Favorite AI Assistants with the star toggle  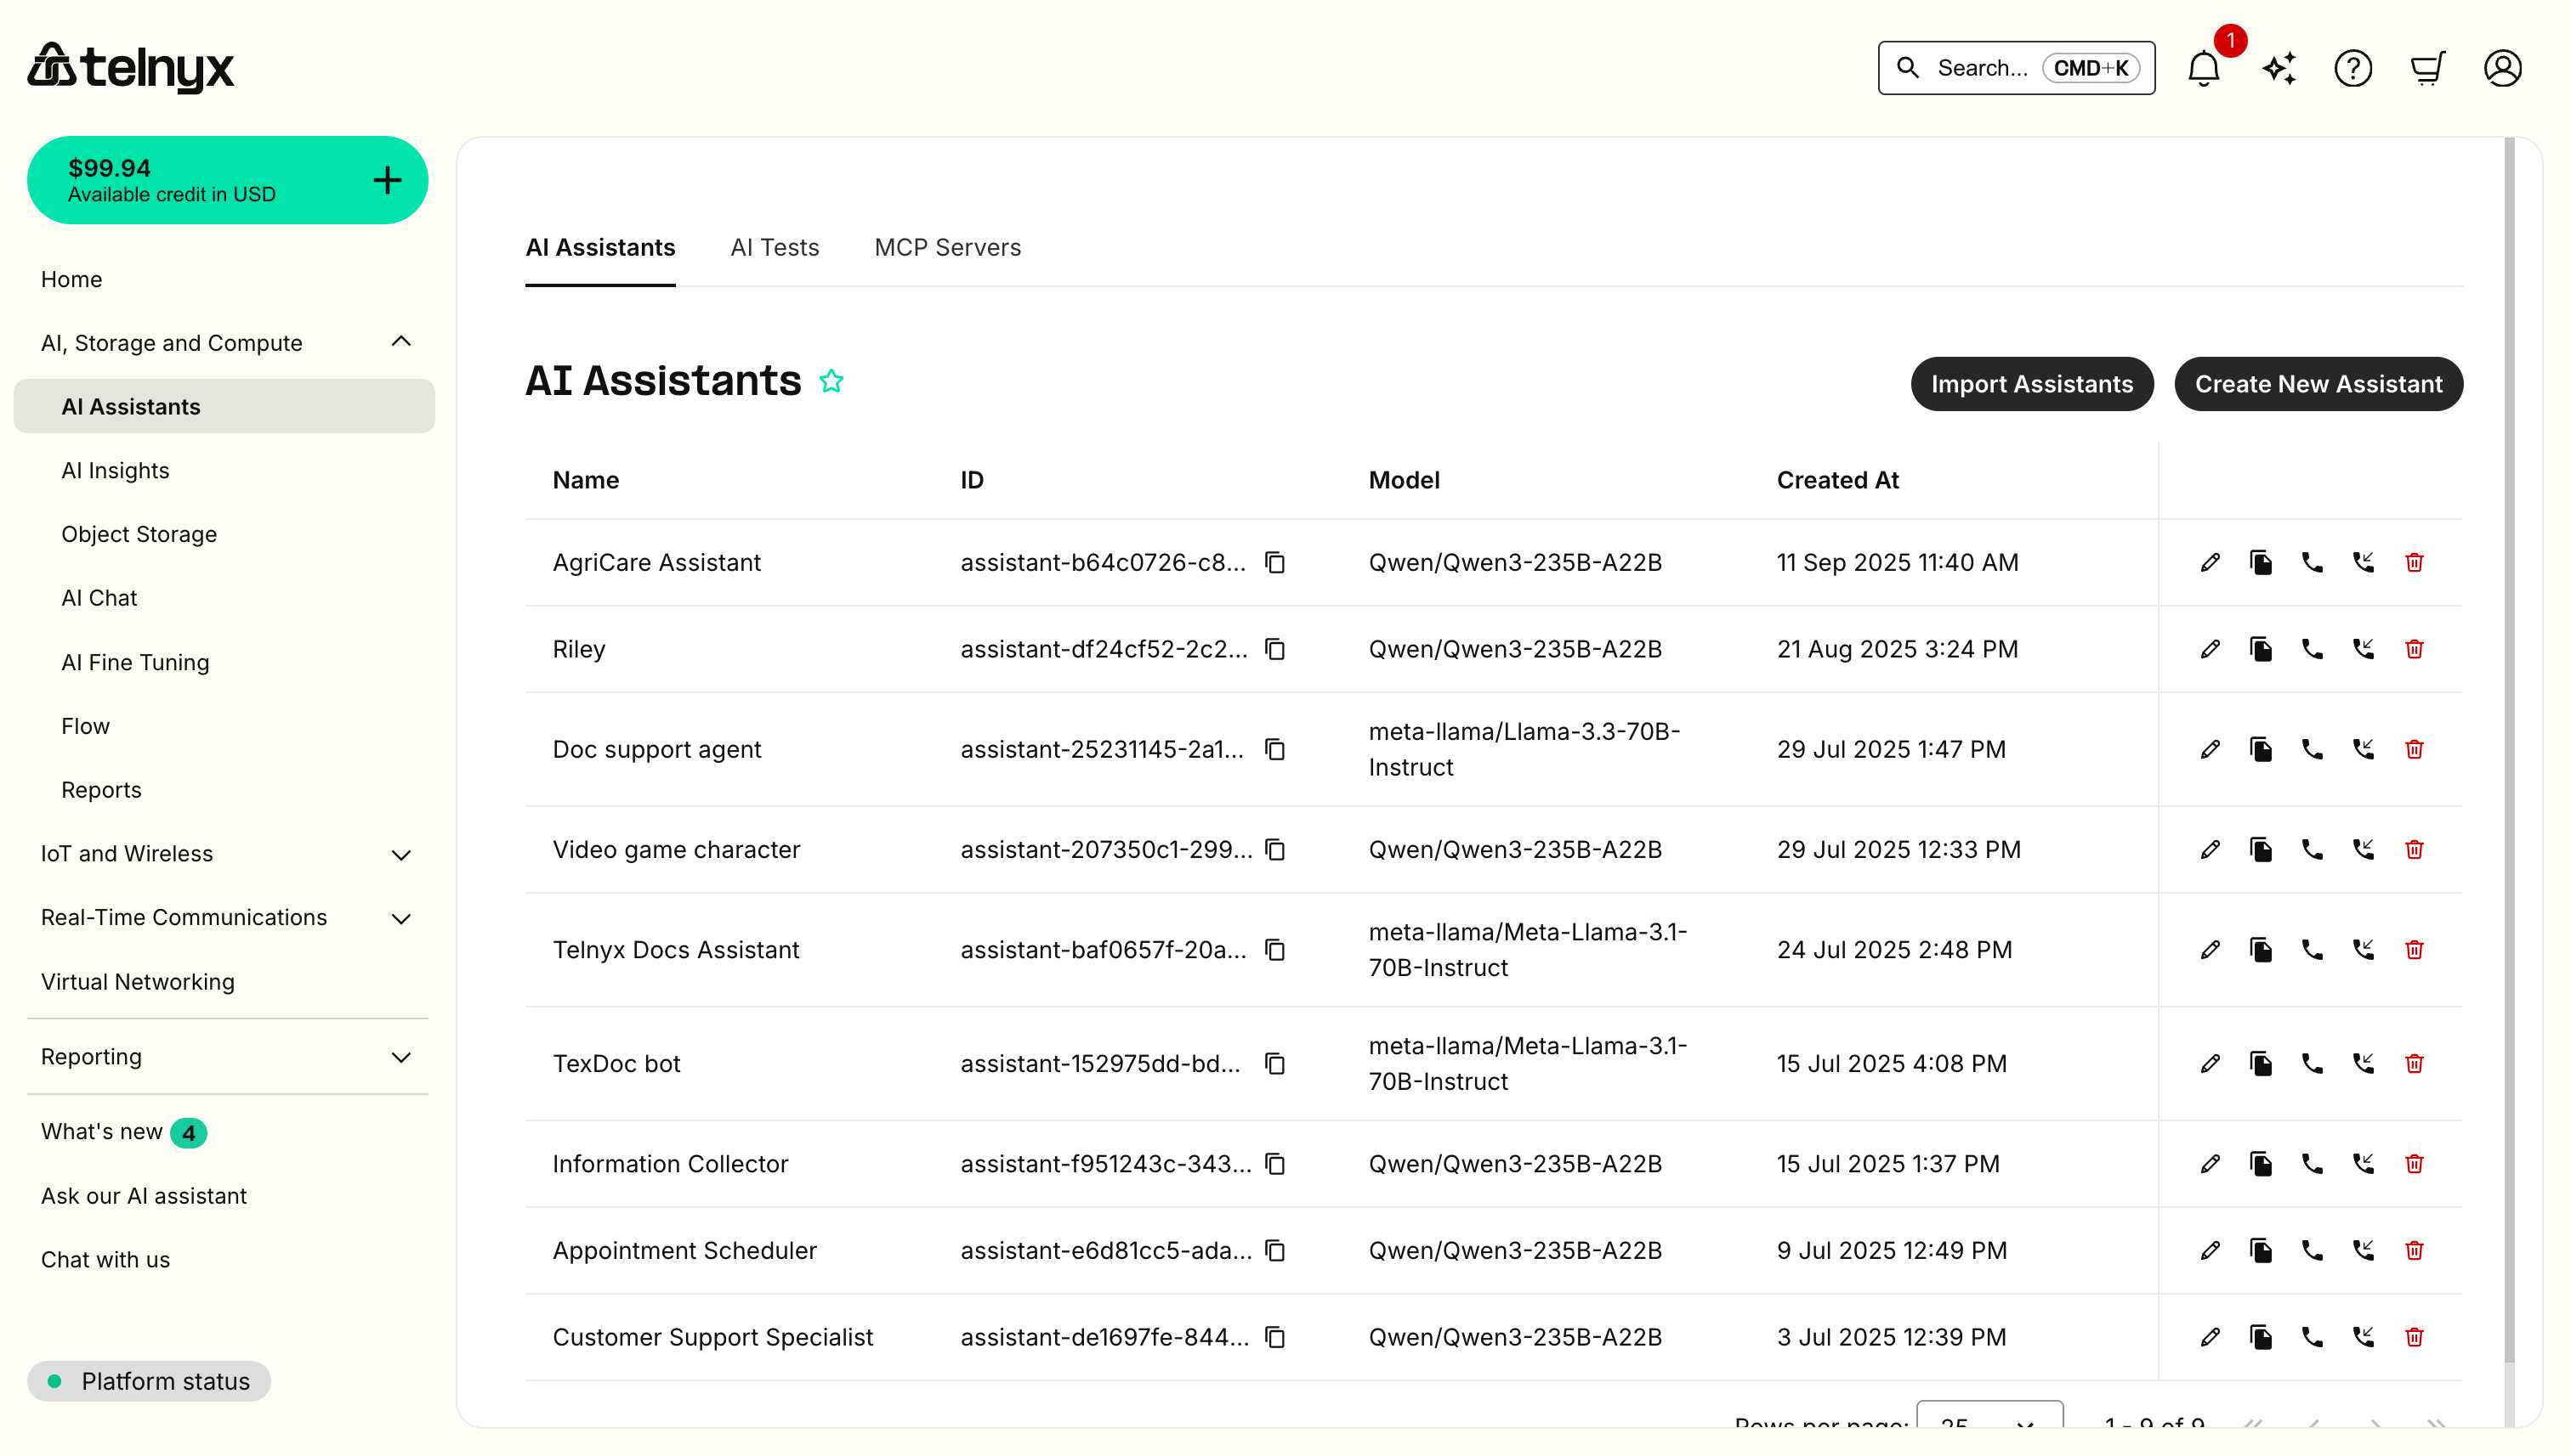pos(831,381)
